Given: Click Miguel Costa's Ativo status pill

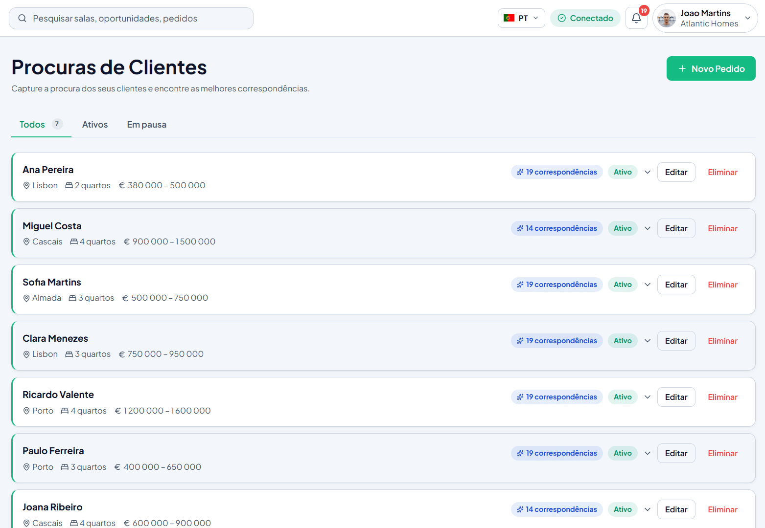Looking at the screenshot, I should click(x=623, y=228).
